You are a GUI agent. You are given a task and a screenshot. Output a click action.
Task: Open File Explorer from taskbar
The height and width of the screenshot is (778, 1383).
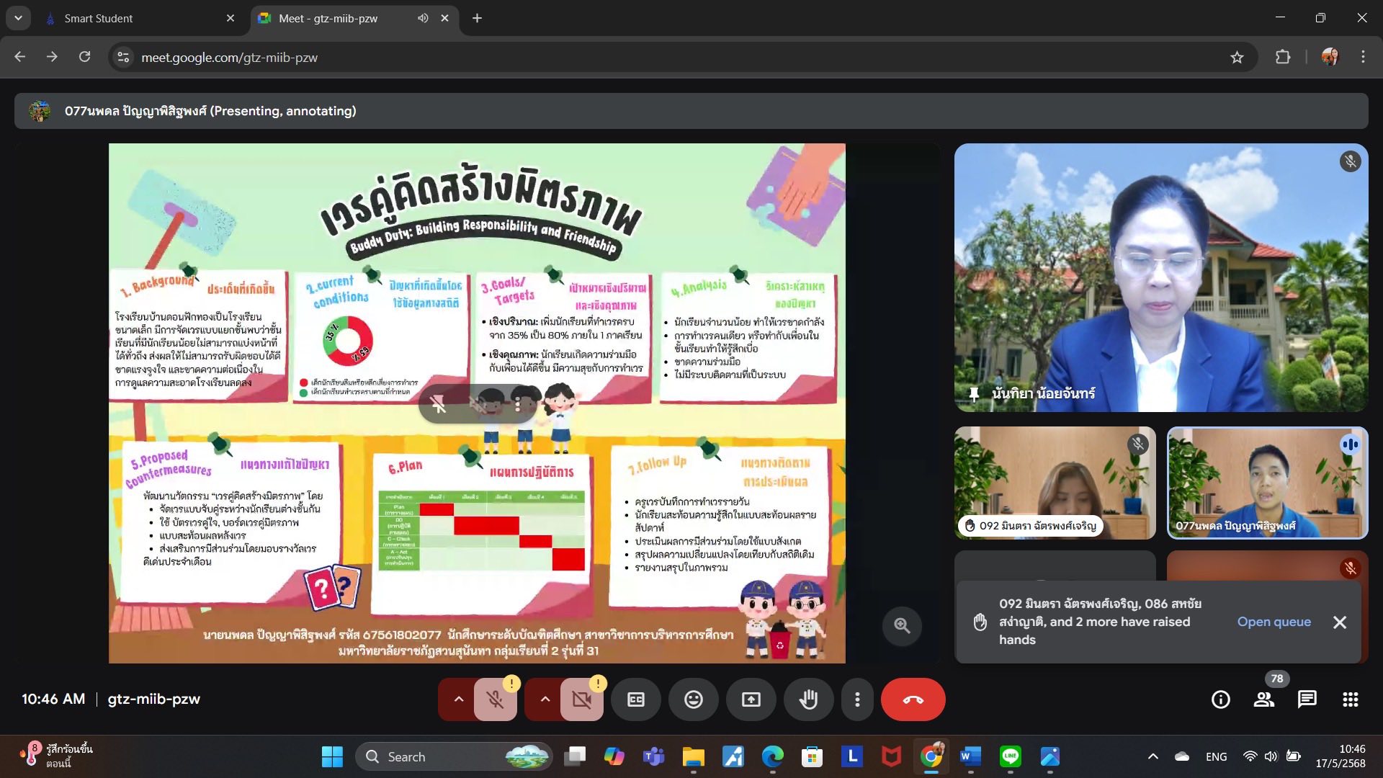pyautogui.click(x=694, y=757)
